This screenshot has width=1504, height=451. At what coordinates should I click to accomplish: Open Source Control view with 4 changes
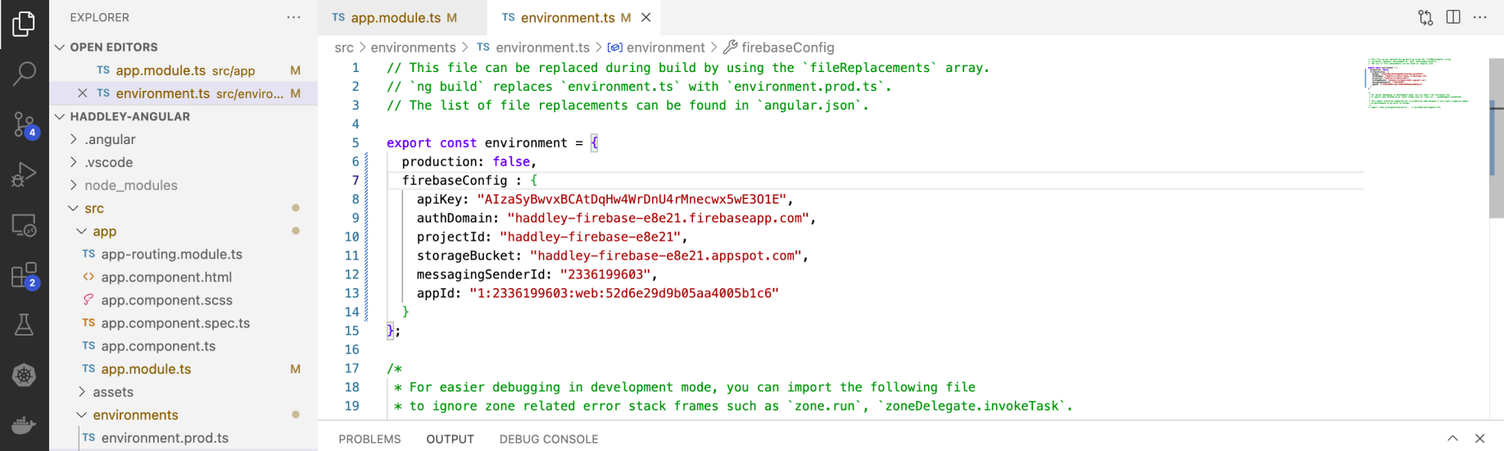(x=24, y=125)
